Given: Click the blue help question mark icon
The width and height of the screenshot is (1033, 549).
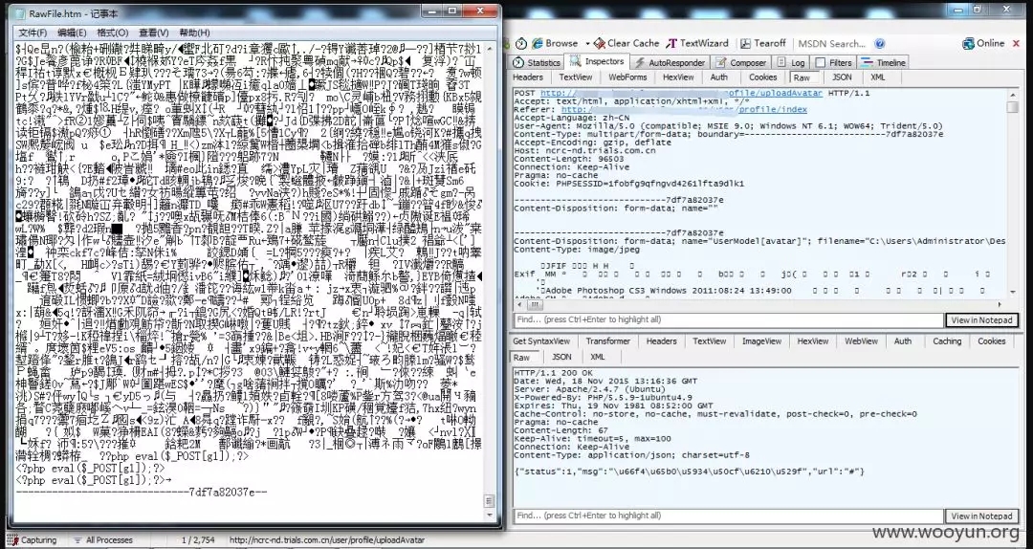Looking at the screenshot, I should pos(880,43).
